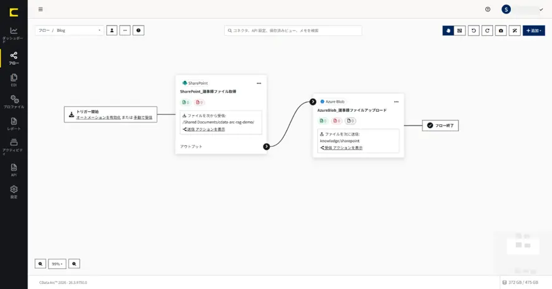Open レポート (Reports) in sidebar
This screenshot has width=552, height=289.
tap(14, 124)
